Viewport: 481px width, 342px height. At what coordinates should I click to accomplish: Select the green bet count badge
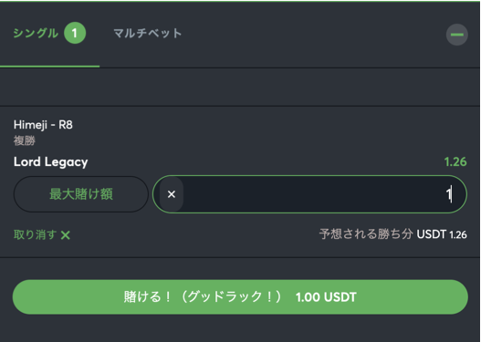point(75,33)
